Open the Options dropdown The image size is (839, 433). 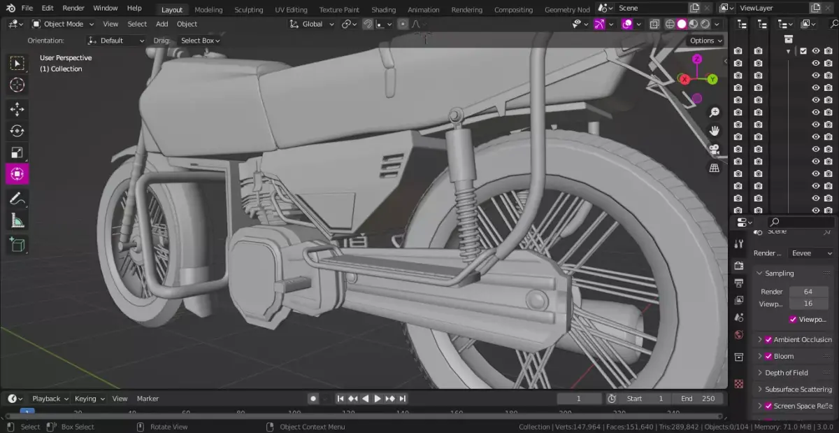[705, 41]
